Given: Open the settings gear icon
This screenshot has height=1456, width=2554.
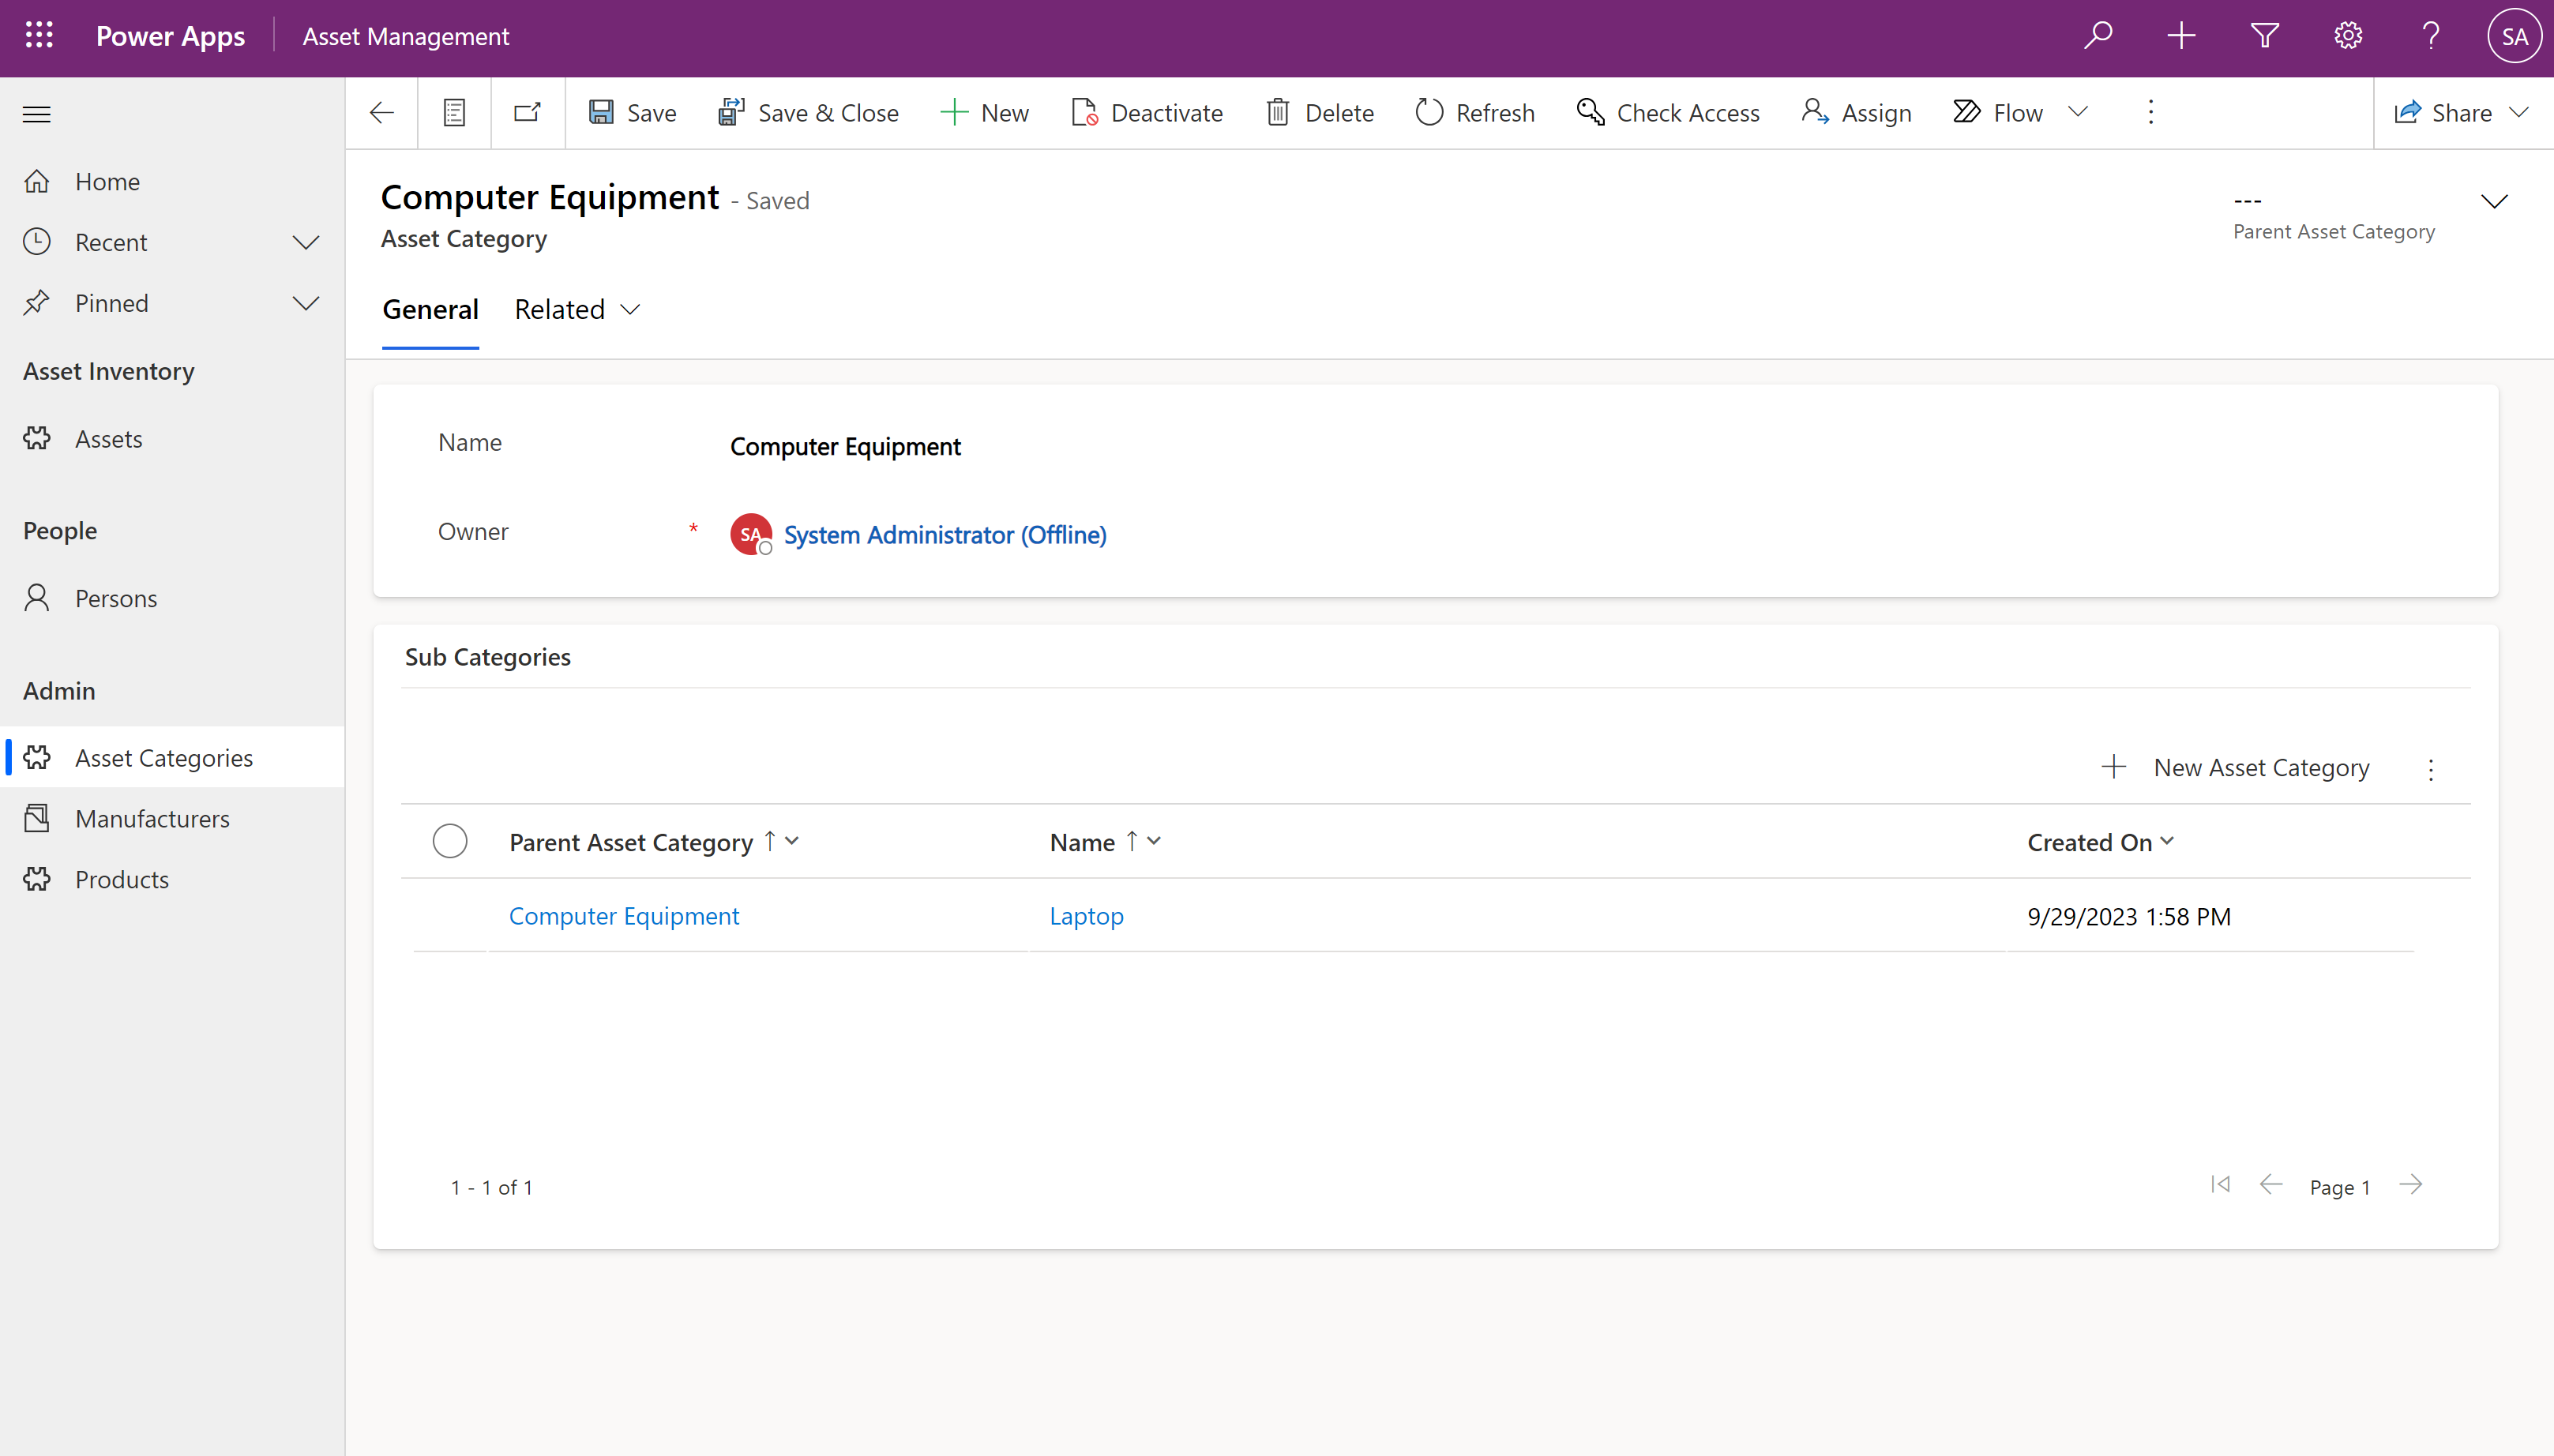Looking at the screenshot, I should click(x=2348, y=36).
